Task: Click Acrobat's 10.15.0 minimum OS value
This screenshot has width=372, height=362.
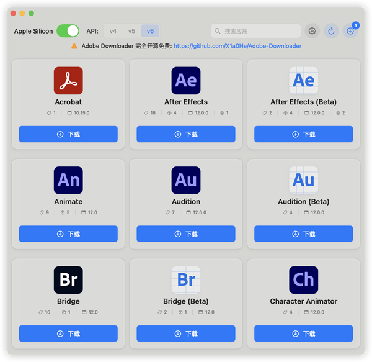Action: tap(82, 113)
